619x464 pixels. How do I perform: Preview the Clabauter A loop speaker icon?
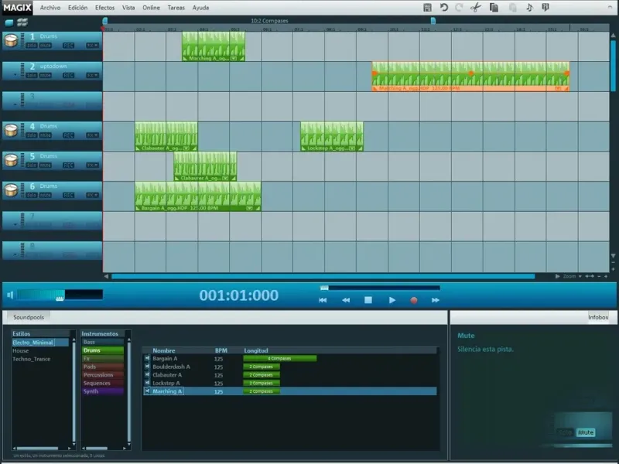(x=147, y=375)
